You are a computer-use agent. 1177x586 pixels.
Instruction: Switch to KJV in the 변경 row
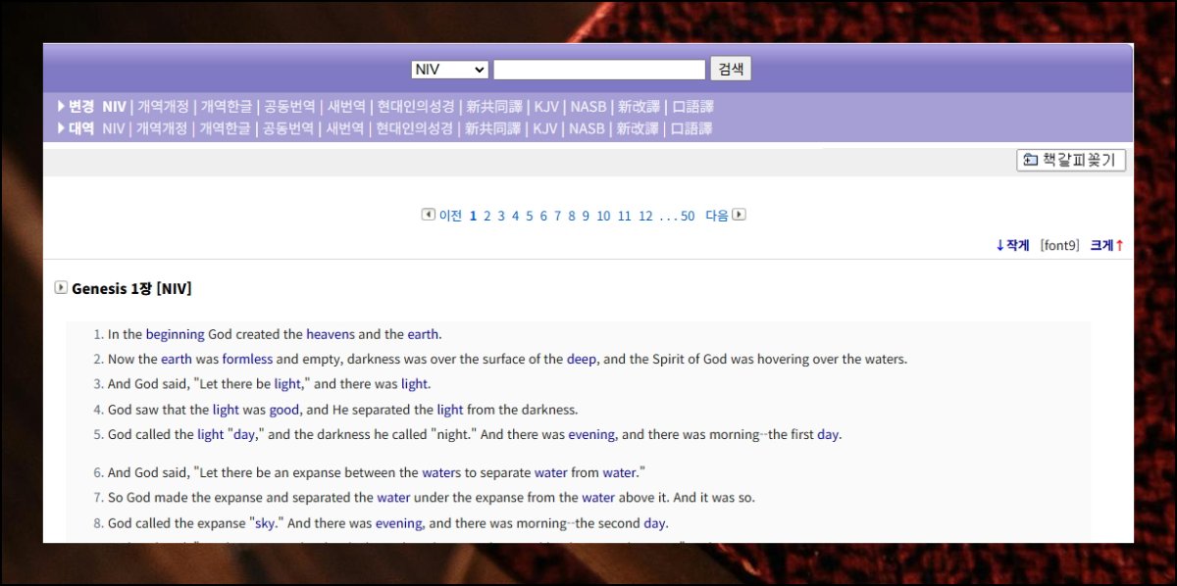546,107
